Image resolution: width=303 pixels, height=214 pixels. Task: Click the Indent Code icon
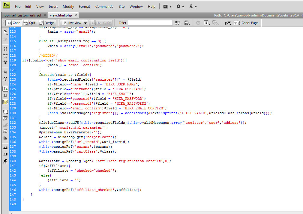(5, 148)
